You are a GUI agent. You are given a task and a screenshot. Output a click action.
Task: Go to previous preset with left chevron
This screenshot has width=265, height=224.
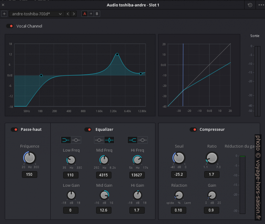pyautogui.click(x=68, y=14)
